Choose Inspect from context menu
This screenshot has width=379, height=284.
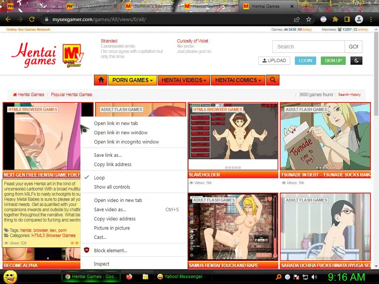[x=134, y=264]
